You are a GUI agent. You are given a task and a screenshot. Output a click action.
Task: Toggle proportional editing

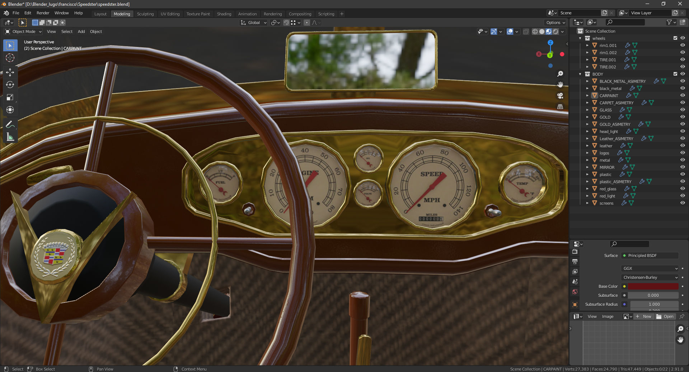coord(307,23)
